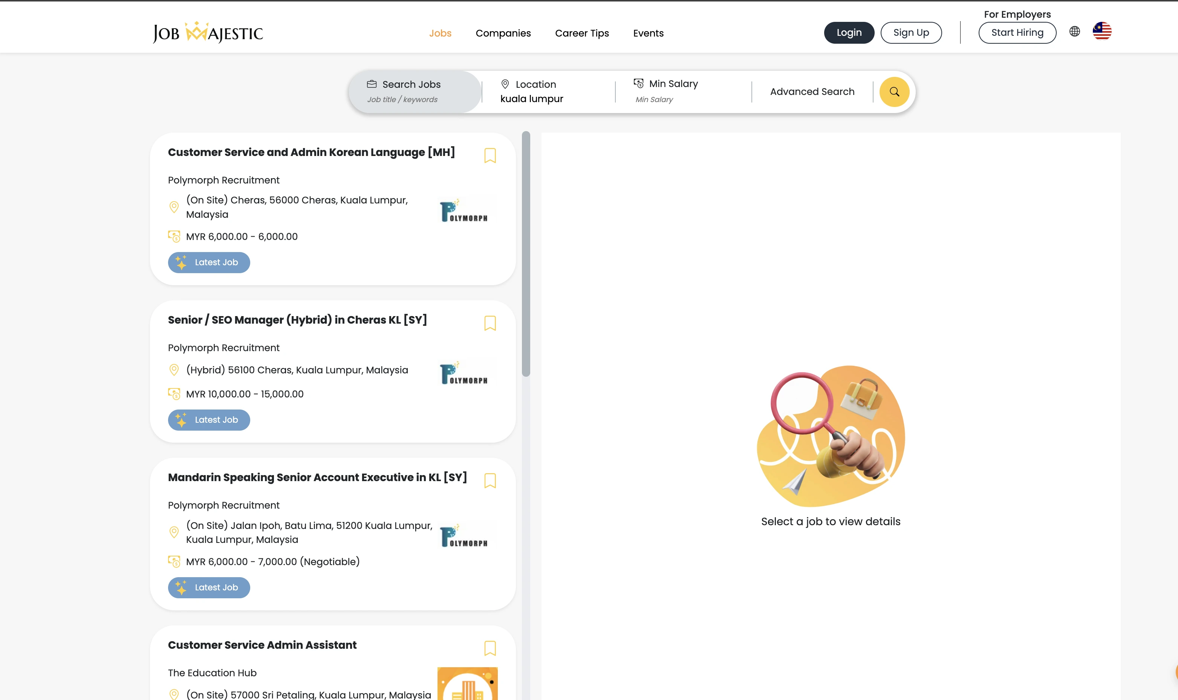Bookmark the Senior SEO Manager job
The image size is (1178, 700).
point(490,323)
